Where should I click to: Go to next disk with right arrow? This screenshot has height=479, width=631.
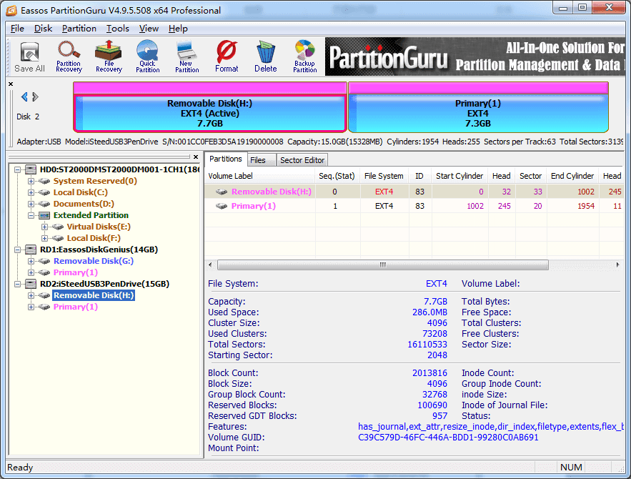coord(36,97)
